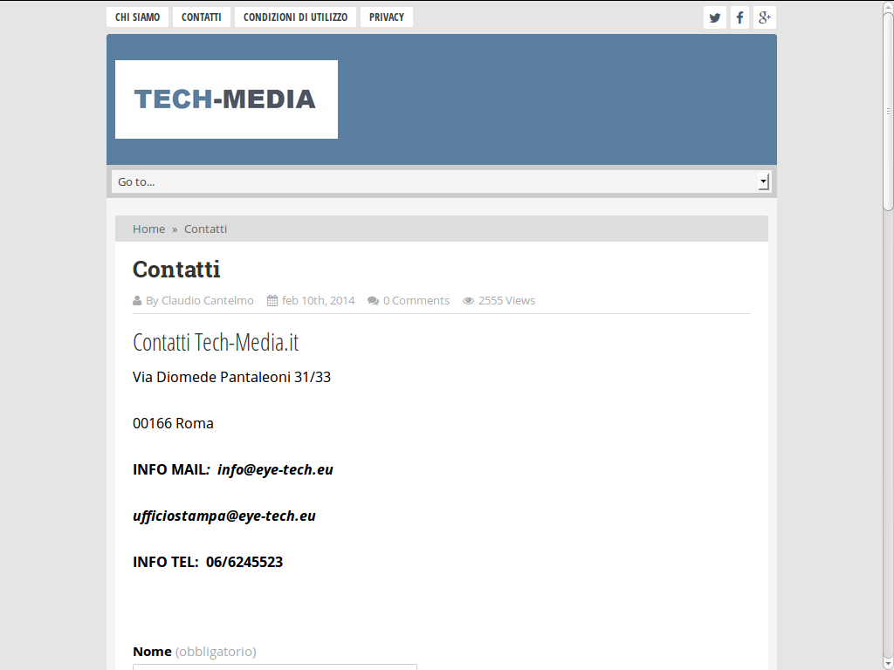The image size is (894, 670).
Task: Click the comments bubble icon
Action: coord(373,301)
